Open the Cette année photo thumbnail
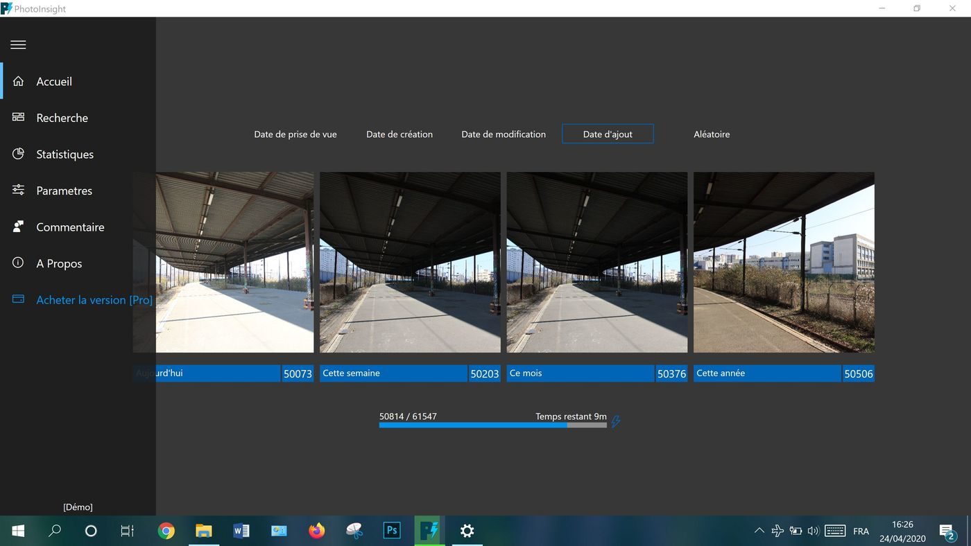The height and width of the screenshot is (546, 971). click(783, 262)
